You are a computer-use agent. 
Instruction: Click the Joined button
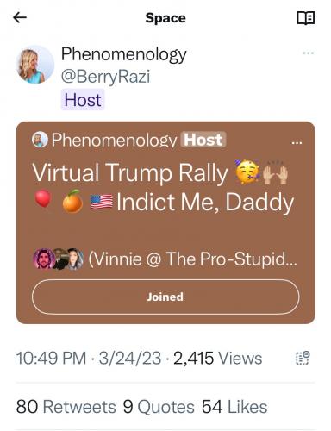(165, 297)
